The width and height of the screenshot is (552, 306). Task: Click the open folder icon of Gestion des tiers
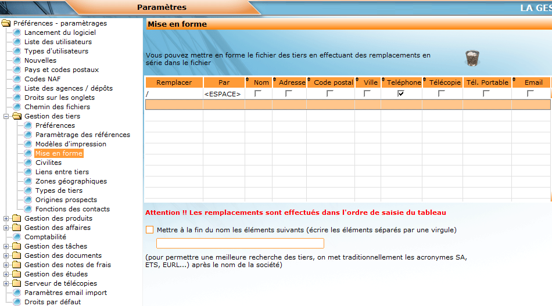[17, 116]
